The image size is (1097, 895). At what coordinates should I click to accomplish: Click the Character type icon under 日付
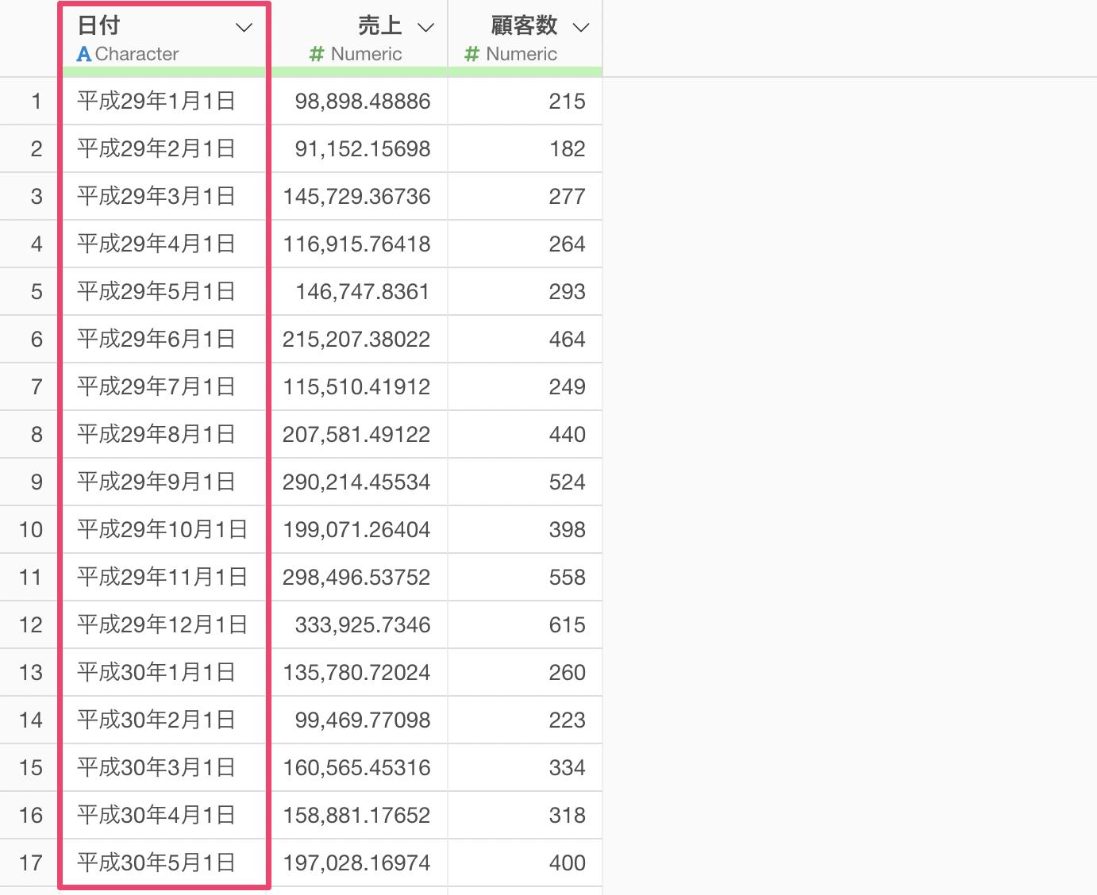[84, 54]
